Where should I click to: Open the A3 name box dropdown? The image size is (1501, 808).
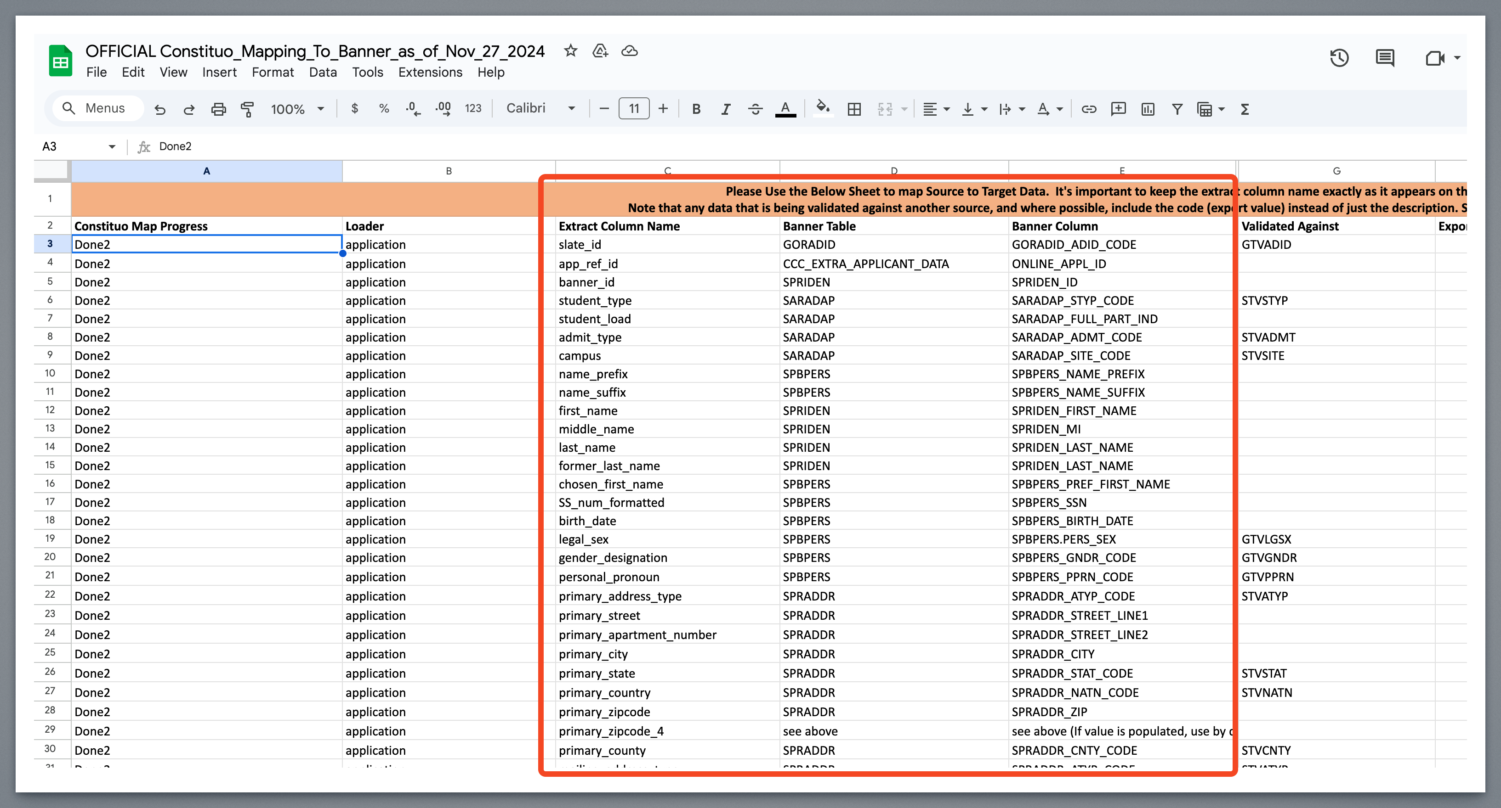[112, 147]
